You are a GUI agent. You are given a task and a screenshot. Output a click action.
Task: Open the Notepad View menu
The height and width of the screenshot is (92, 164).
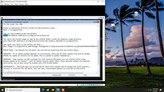pos(17,24)
